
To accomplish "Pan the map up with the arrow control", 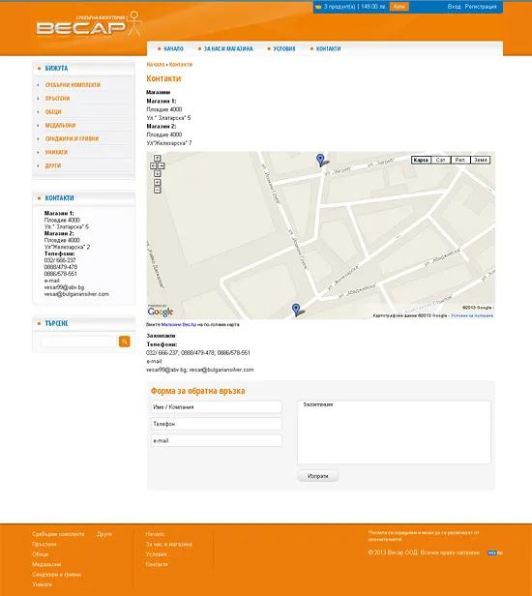I will click(158, 158).
